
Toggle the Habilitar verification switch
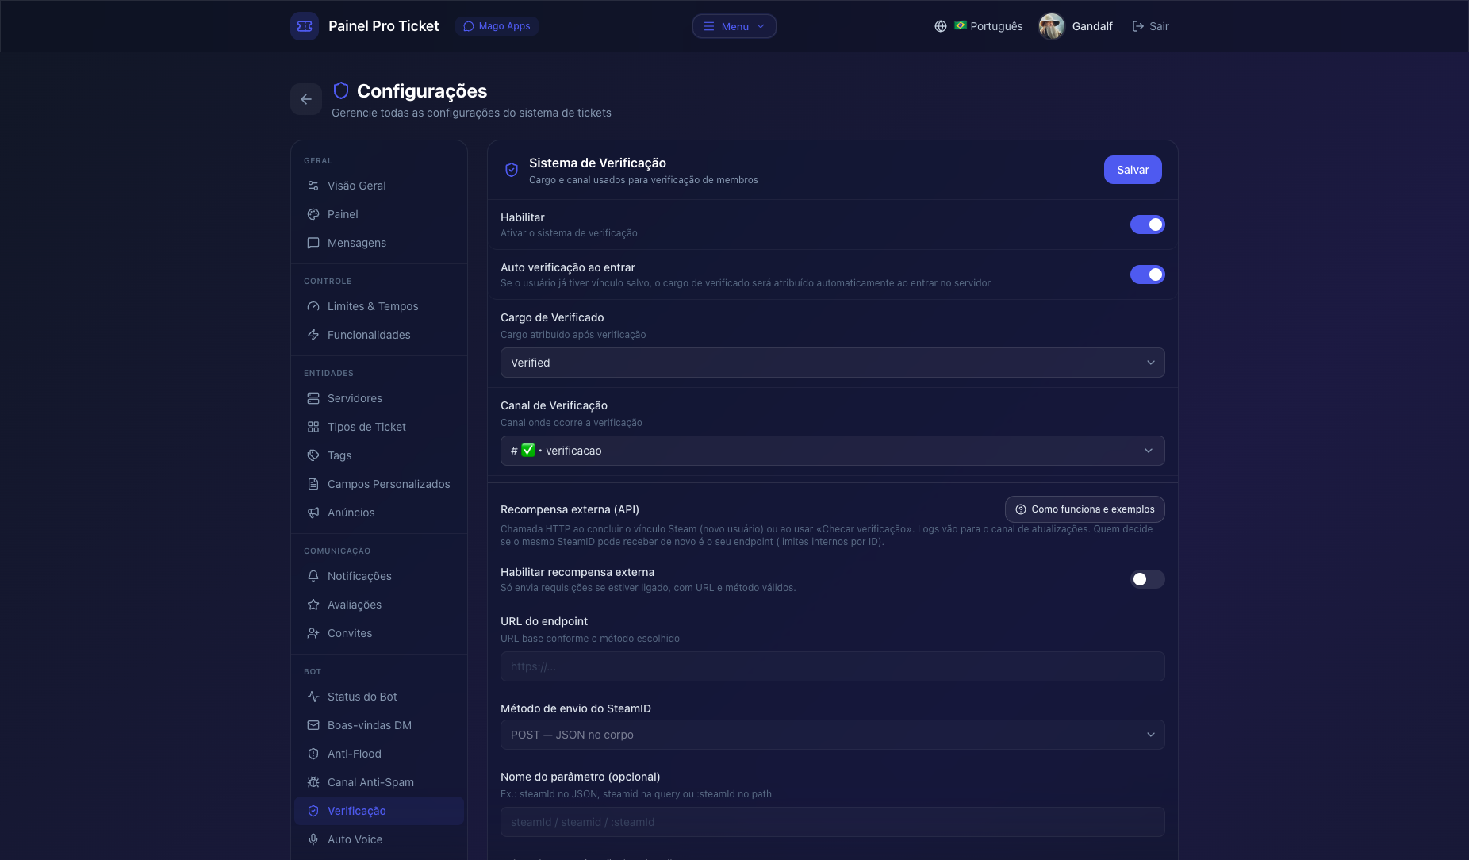coord(1147,225)
